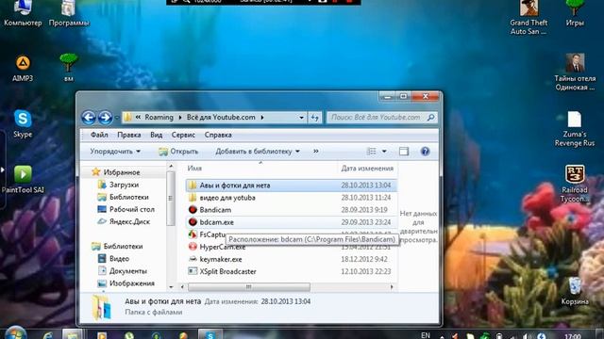Expand breadcrumb arrow after Roaming
The image size is (604, 339).
tap(180, 118)
